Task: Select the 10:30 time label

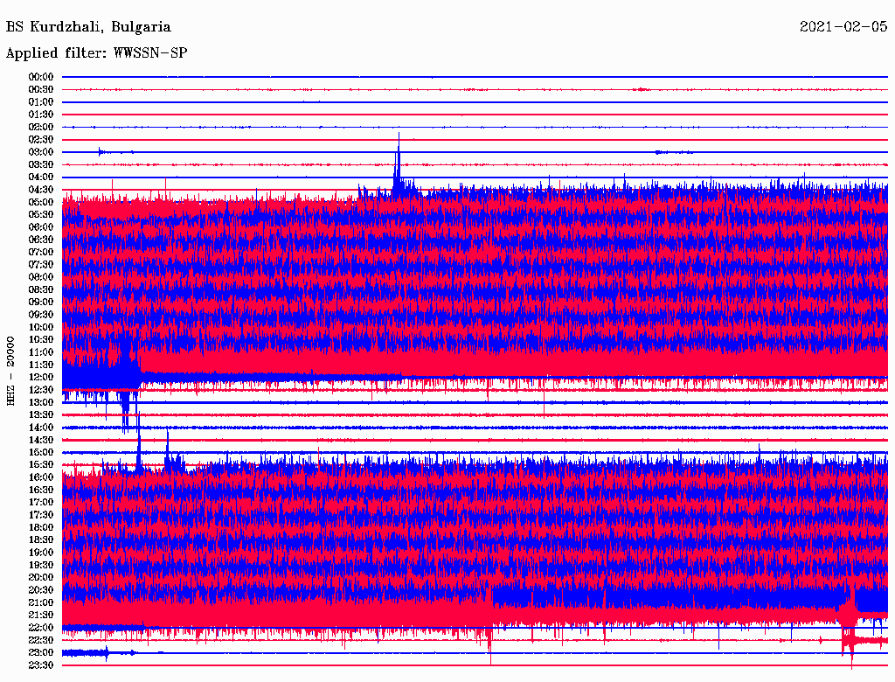Action: tap(41, 339)
